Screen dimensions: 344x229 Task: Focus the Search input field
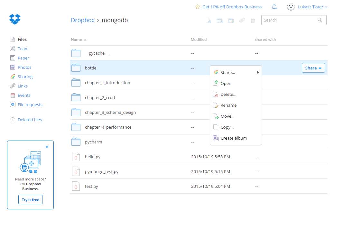coord(294,20)
